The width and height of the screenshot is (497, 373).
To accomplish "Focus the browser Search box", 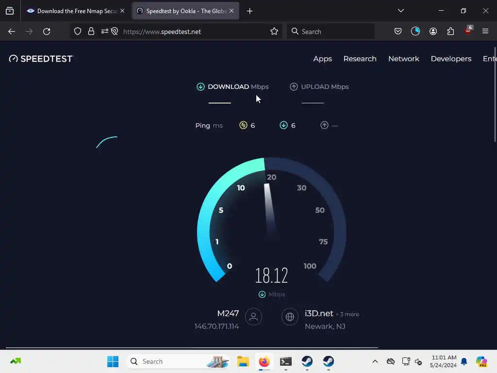I will 331,32.
